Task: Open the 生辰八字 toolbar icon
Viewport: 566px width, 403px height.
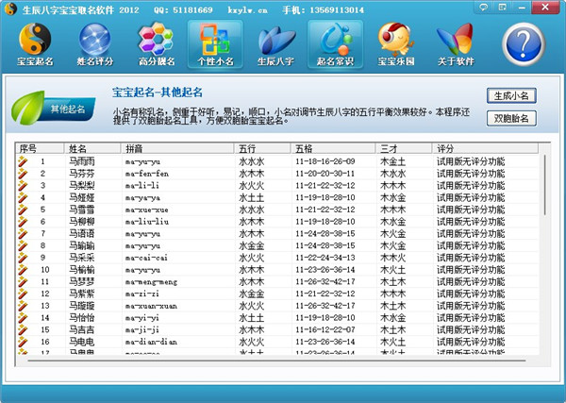Action: [x=275, y=44]
